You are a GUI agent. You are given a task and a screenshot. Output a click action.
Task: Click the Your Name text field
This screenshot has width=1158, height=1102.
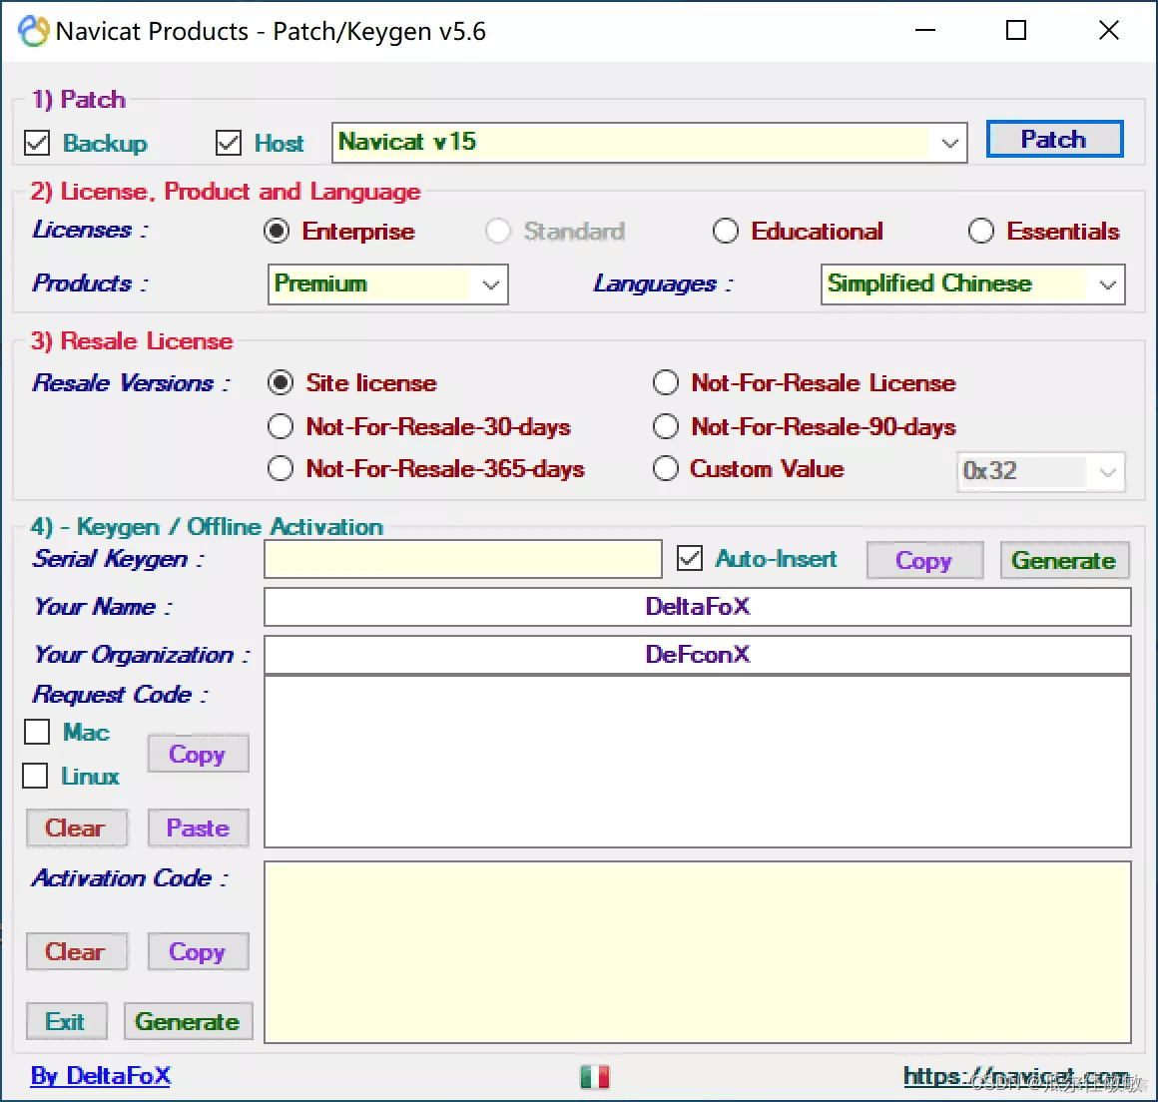697,607
